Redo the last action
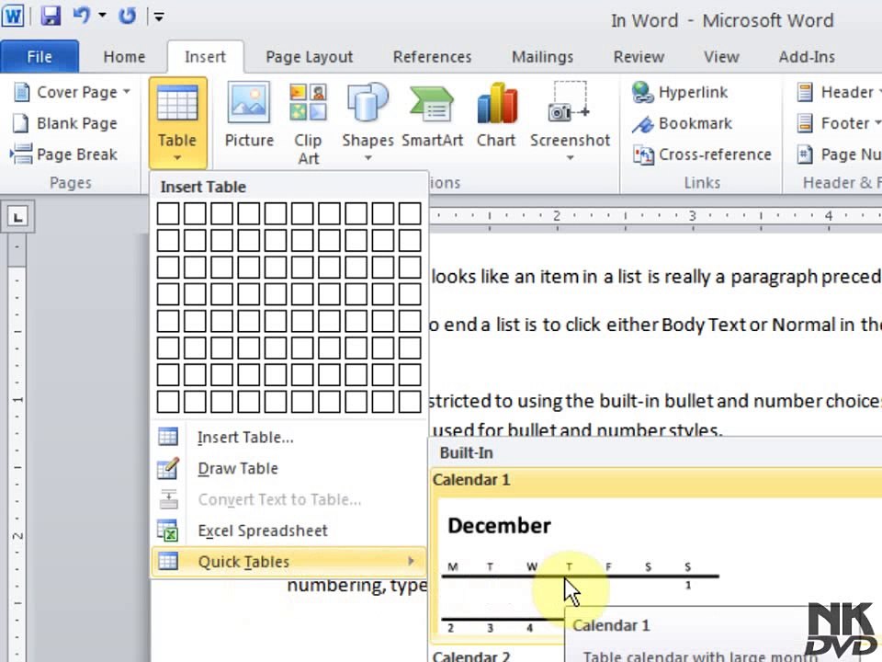Image resolution: width=882 pixels, height=662 pixels. tap(127, 16)
